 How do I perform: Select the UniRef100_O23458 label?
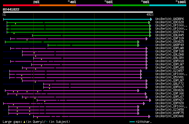pos(170,110)
